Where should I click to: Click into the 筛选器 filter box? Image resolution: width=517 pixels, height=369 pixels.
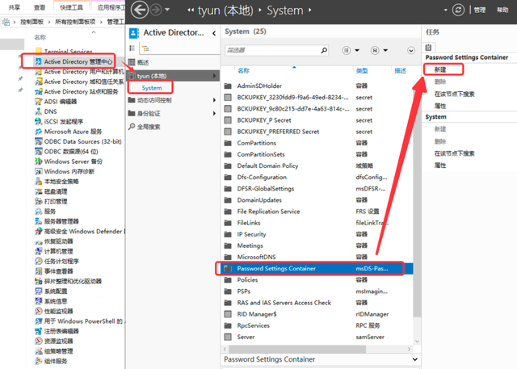coord(273,50)
